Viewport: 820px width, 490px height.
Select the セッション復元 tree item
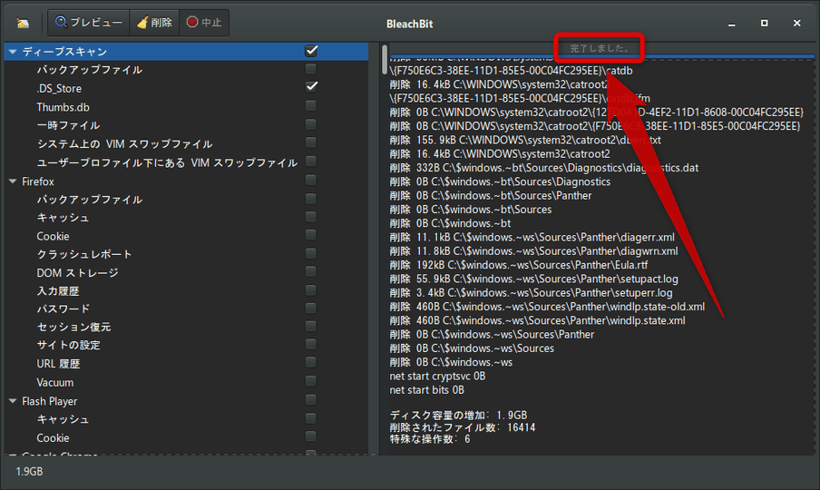point(73,327)
